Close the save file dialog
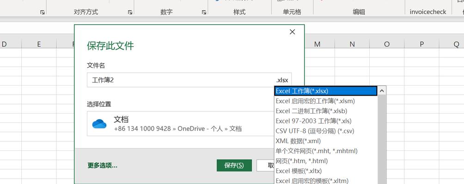 tap(292, 32)
